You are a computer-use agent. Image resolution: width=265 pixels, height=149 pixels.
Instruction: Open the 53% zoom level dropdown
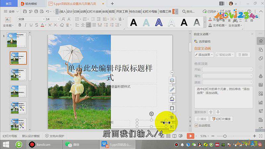pyautogui.click(x=208, y=136)
